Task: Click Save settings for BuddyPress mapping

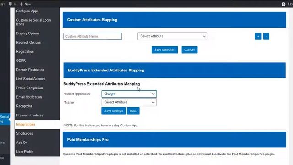Action: pyautogui.click(x=114, y=111)
